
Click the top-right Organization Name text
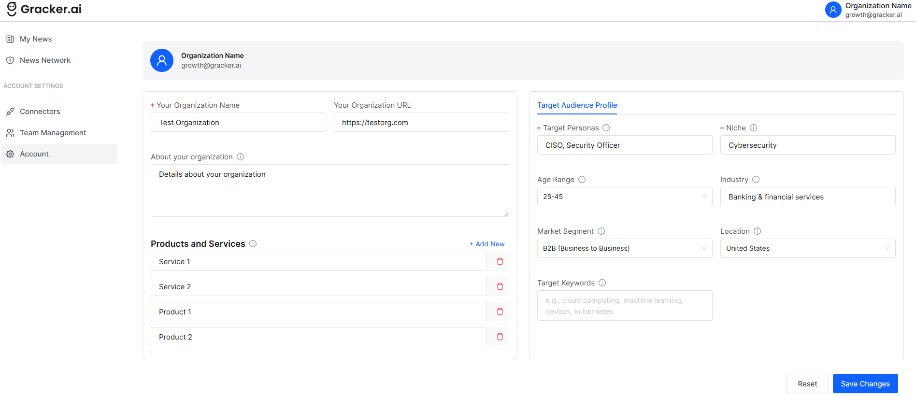[878, 6]
